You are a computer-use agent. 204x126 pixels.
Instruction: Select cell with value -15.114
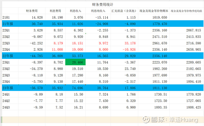[x=102, y=17]
